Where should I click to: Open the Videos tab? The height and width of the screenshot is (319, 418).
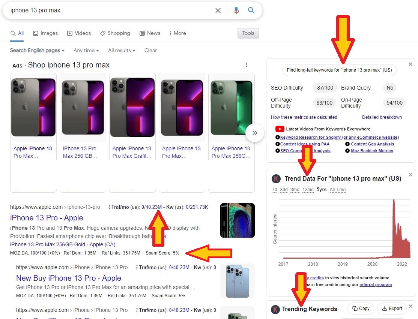tap(79, 33)
